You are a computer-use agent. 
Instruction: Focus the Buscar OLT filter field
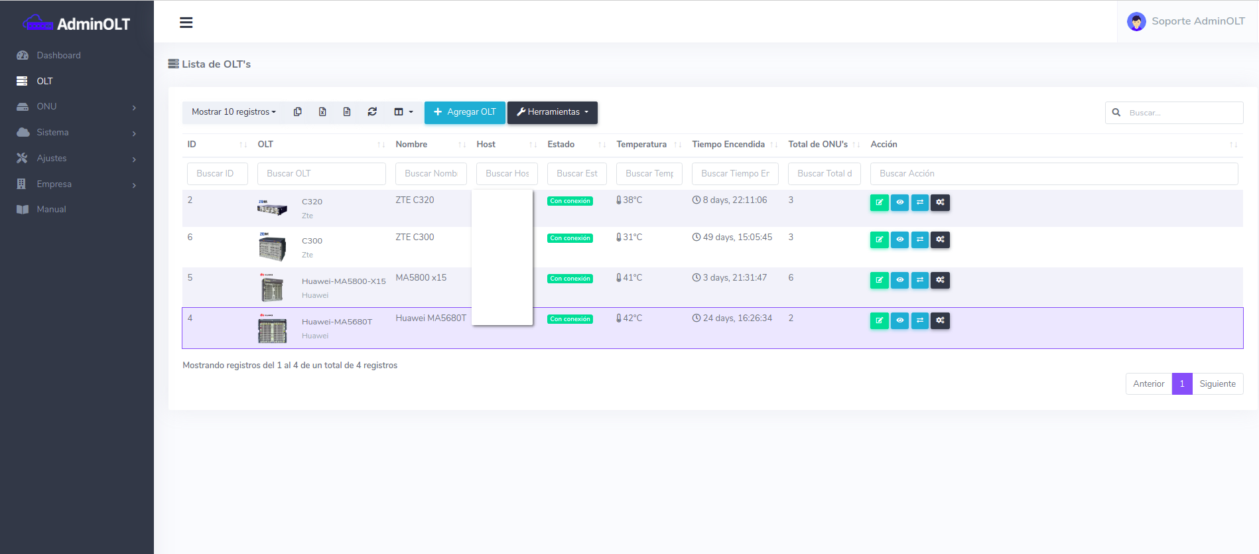coord(321,174)
